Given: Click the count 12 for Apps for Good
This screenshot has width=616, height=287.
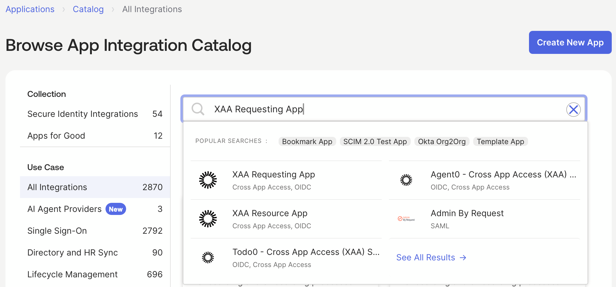Looking at the screenshot, I should point(158,136).
